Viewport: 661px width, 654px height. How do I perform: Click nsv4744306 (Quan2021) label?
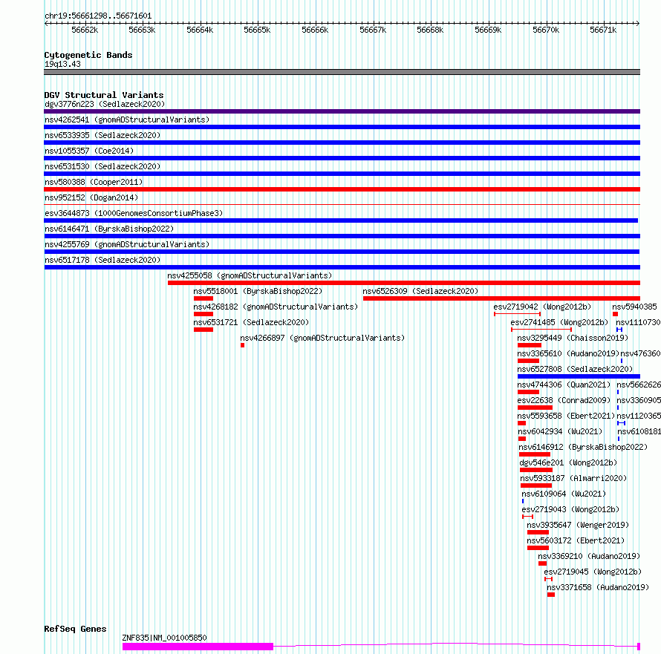564,385
